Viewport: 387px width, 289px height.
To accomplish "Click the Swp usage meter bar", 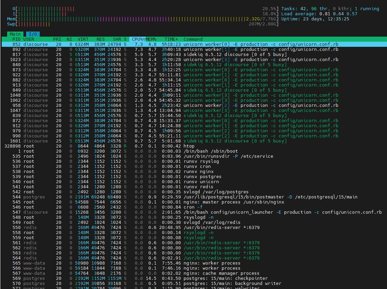I will tap(143, 24).
